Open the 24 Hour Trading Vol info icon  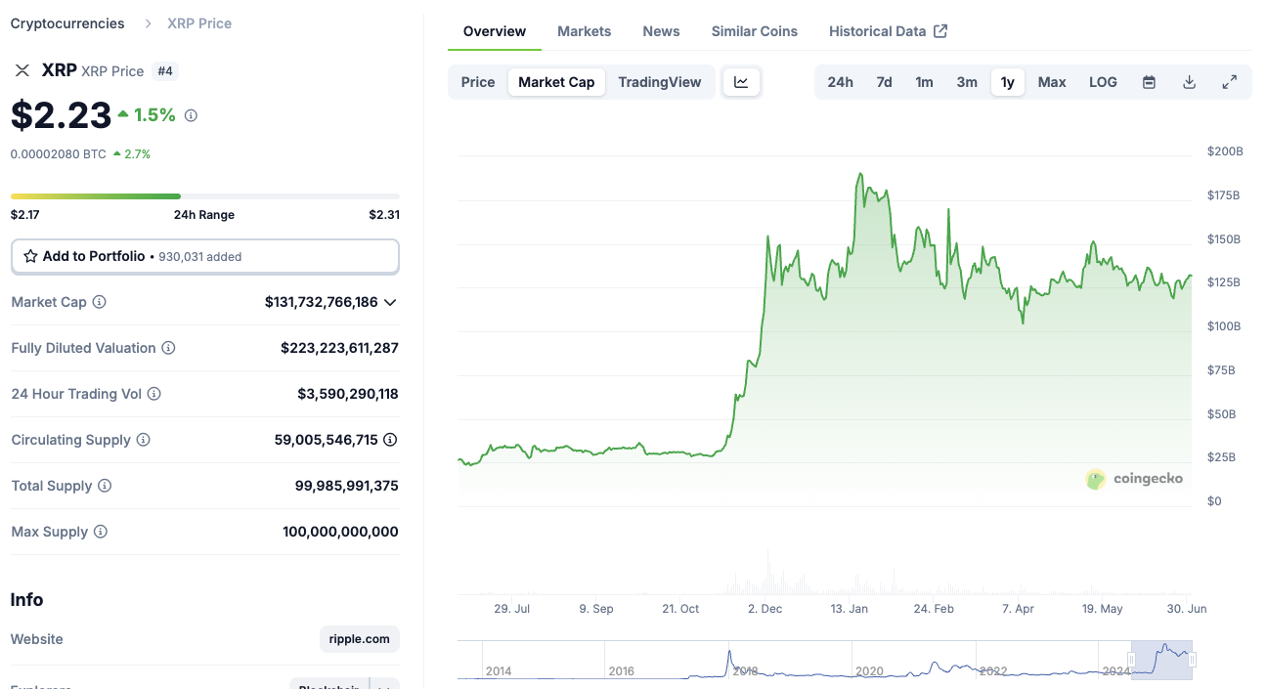153,394
